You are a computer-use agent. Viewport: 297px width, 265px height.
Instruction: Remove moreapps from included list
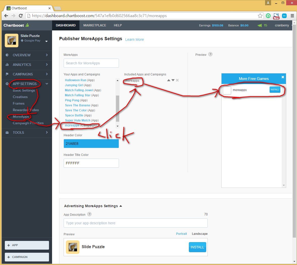(x=177, y=80)
